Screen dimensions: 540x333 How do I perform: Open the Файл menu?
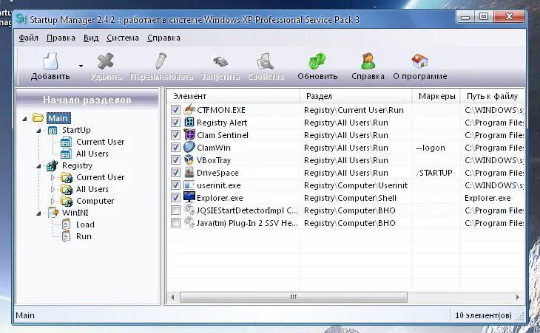28,38
